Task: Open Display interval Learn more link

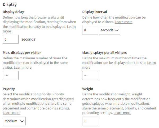Action: (x=123, y=22)
